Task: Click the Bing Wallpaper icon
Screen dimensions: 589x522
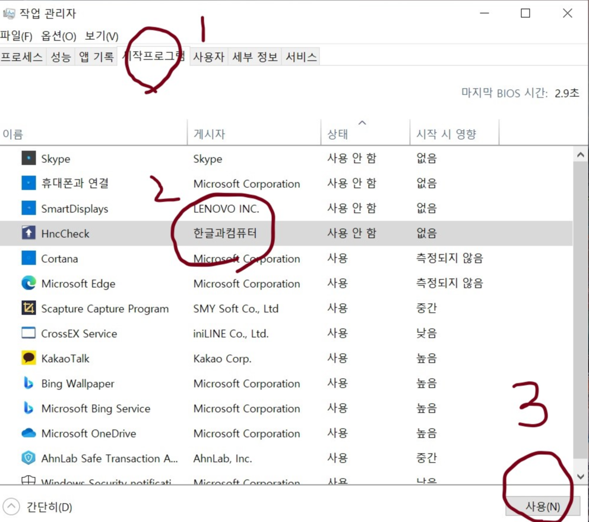Action: click(28, 383)
